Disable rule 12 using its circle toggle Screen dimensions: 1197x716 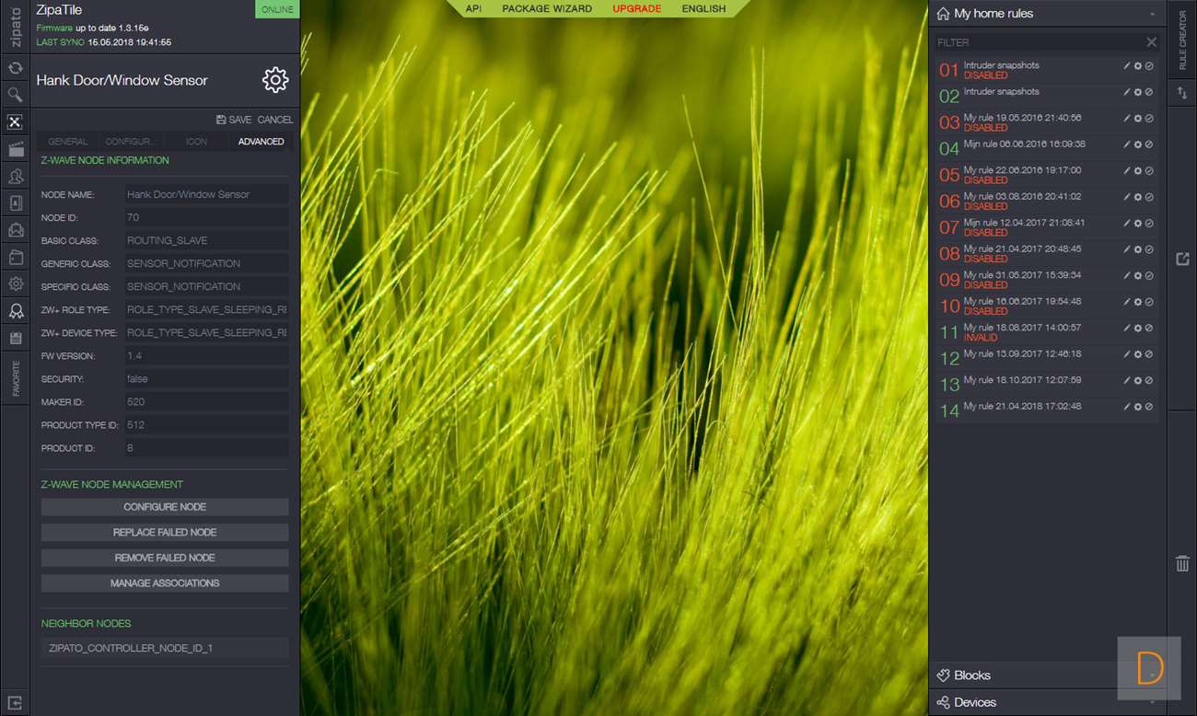coord(1149,354)
